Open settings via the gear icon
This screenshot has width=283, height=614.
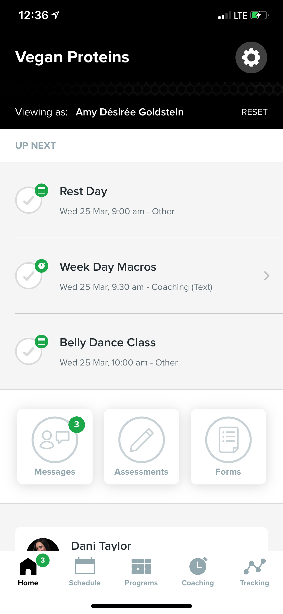pos(251,57)
